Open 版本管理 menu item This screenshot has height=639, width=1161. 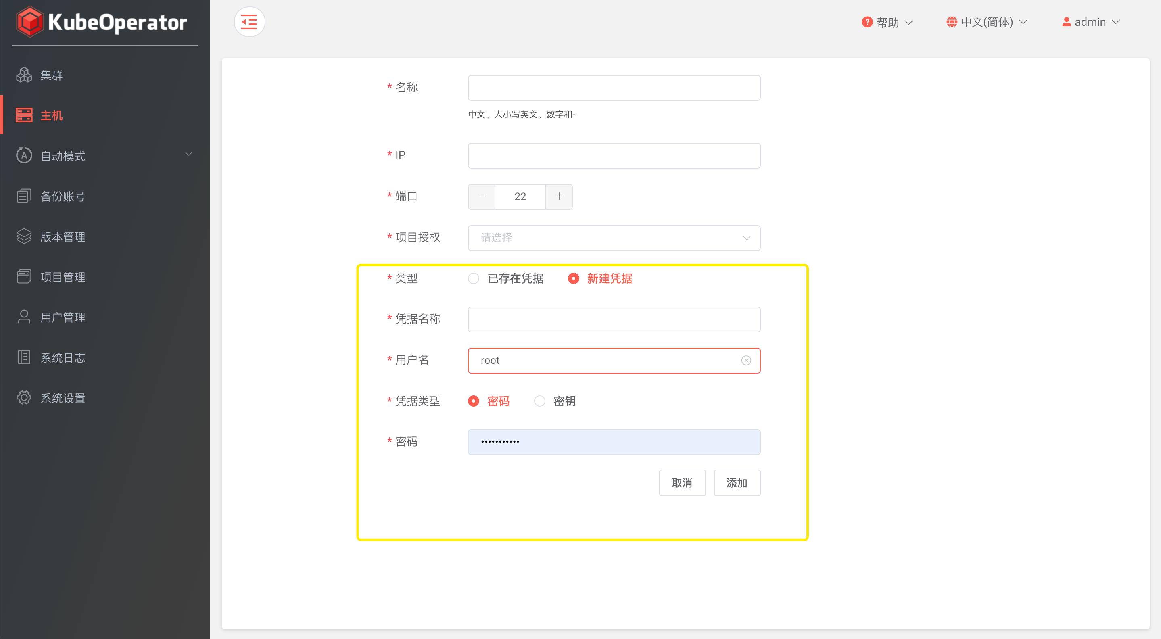tap(104, 236)
